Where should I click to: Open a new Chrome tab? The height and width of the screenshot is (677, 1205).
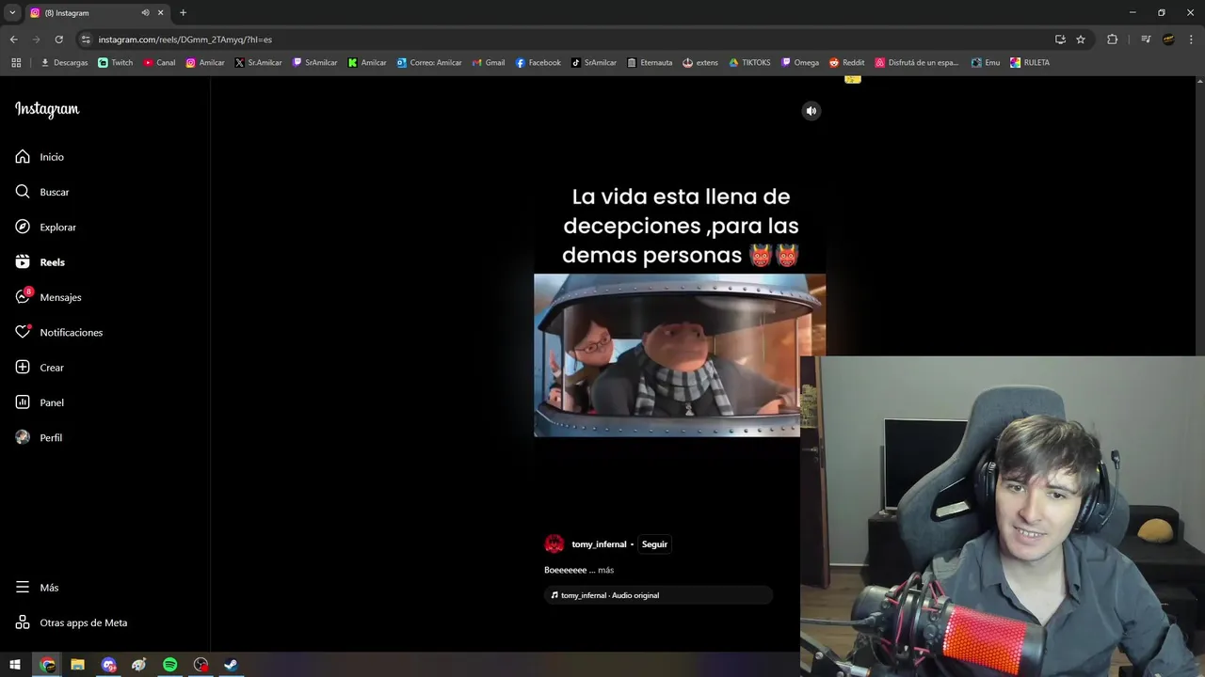[x=183, y=13]
